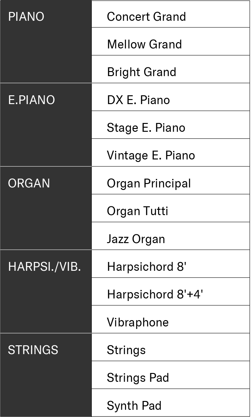Viewport: 252px width, 417px height.
Task: Select Jazz Organ
Action: click(x=136, y=239)
